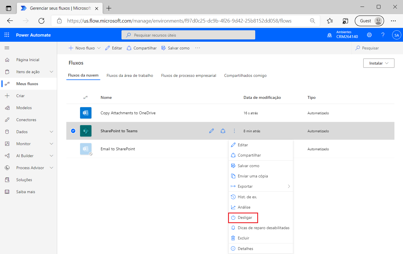The width and height of the screenshot is (403, 254).
Task: Select the Fluxos da nuvem tab
Action: tap(83, 75)
